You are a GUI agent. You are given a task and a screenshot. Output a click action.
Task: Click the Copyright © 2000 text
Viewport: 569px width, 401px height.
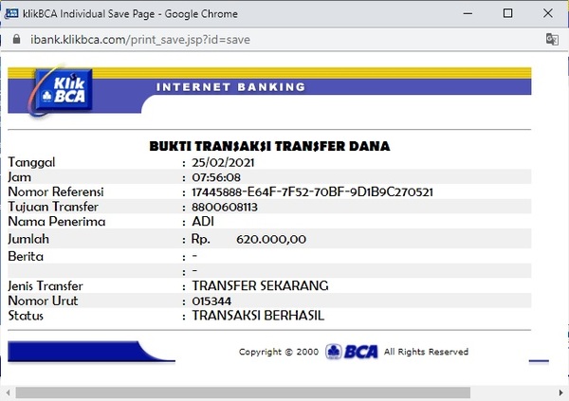point(279,352)
